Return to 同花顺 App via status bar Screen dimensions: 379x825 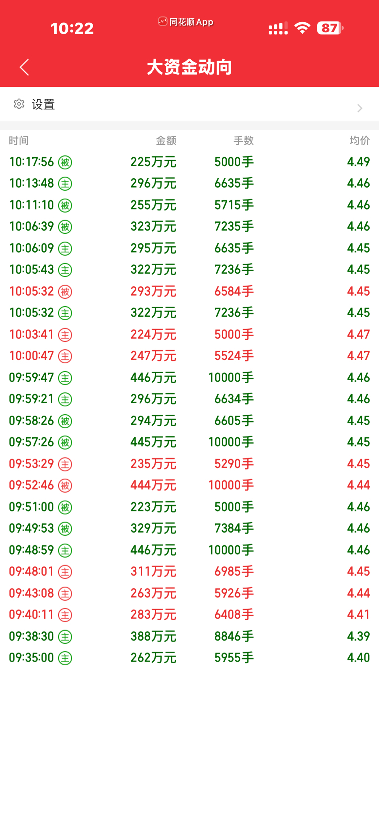pyautogui.click(x=186, y=22)
